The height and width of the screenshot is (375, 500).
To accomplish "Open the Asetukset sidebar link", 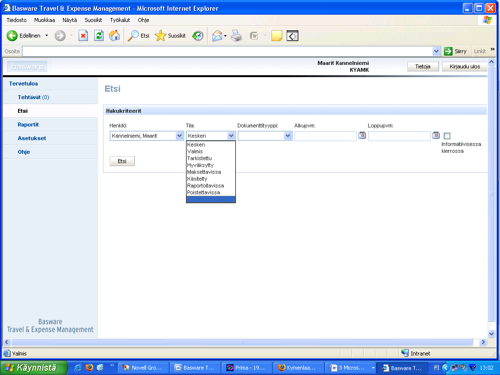I will point(32,138).
